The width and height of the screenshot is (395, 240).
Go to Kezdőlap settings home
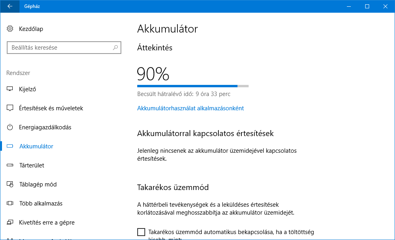pos(31,29)
